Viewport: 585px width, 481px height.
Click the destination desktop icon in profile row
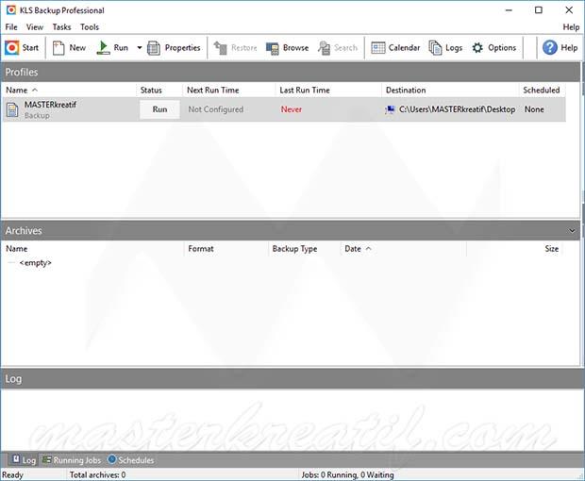390,109
